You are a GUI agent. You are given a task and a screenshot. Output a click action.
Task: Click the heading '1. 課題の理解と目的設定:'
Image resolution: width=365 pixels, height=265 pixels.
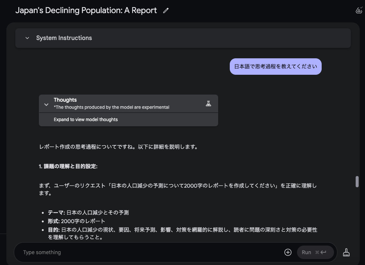68,166
